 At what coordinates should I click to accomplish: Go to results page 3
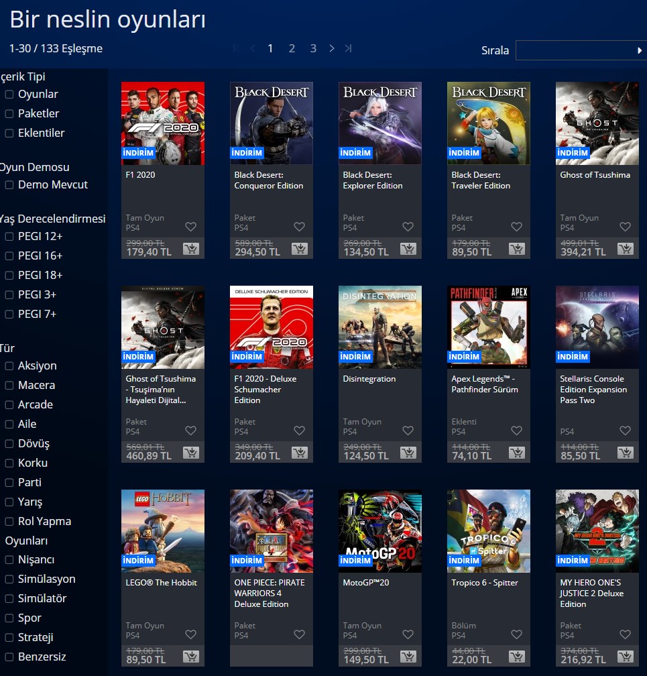point(313,48)
